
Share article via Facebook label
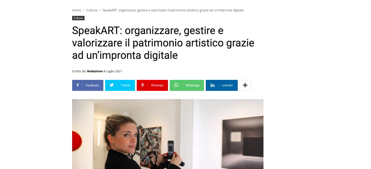pos(92,85)
